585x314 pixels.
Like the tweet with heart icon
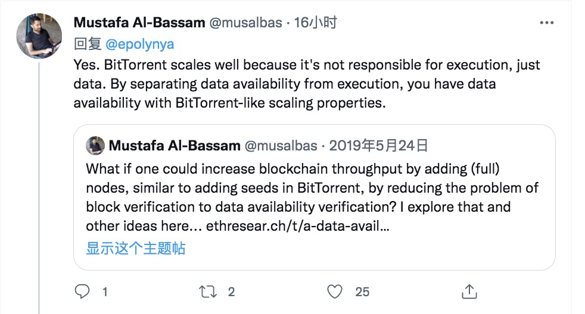[x=335, y=291]
